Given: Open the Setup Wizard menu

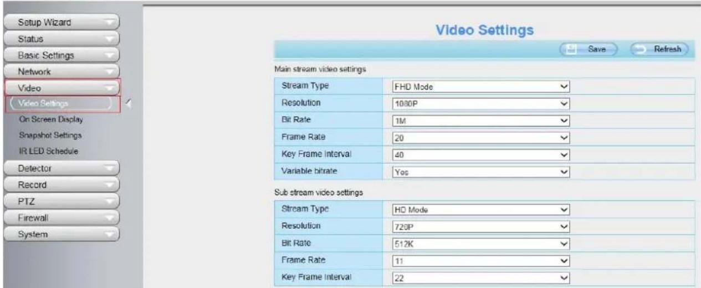Looking at the screenshot, I should 62,23.
